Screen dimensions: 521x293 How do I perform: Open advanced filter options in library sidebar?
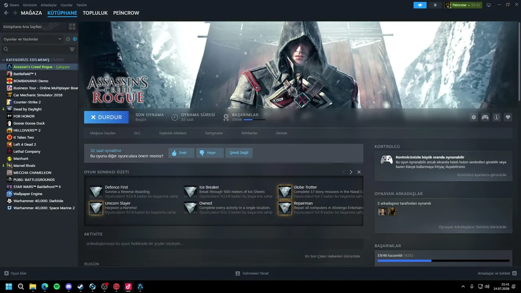click(72, 49)
